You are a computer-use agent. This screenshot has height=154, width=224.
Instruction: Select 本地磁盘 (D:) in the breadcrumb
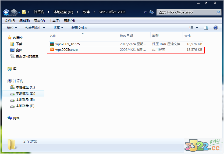pos(63,12)
